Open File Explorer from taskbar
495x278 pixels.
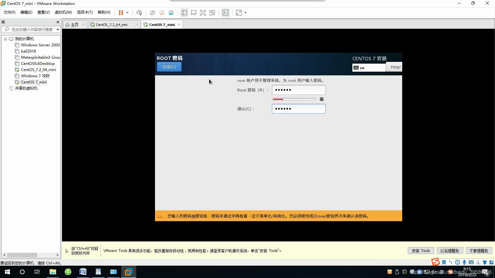pos(53,272)
